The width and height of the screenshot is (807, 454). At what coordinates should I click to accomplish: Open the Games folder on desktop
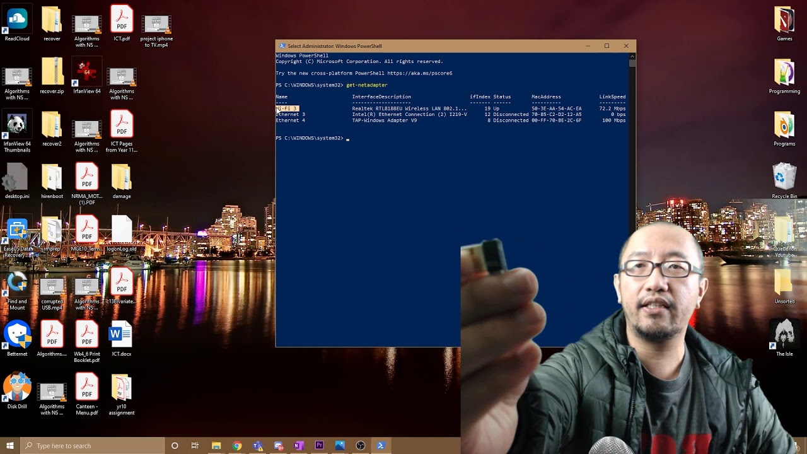tap(784, 24)
